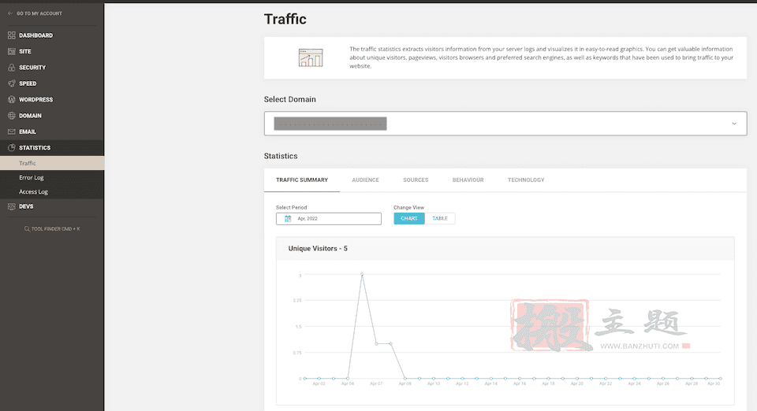Click the Apr 22 axis label
This screenshot has height=411, width=757.
(x=606, y=383)
